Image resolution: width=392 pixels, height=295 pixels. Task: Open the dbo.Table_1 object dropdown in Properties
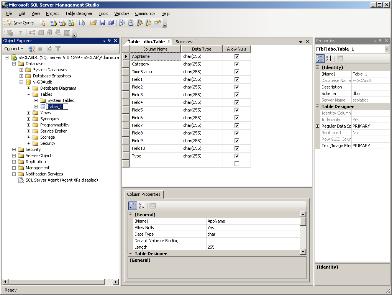[x=387, y=49]
